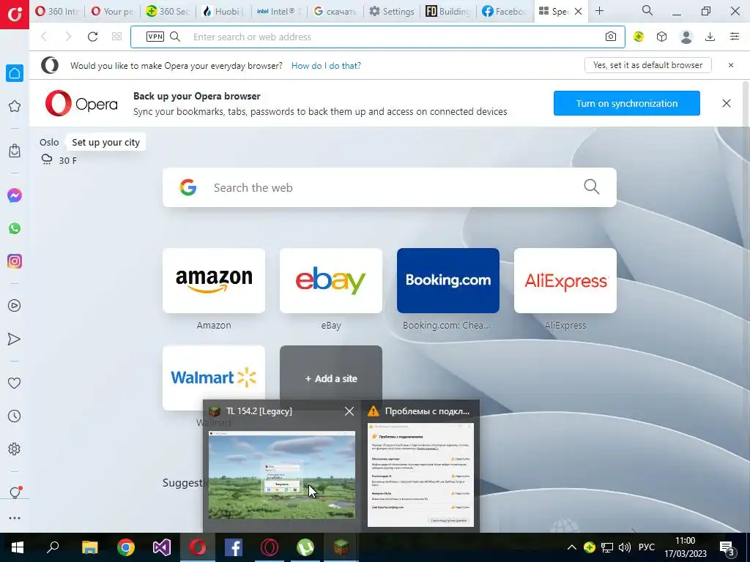The image size is (750, 562).
Task: Reload the current page
Action: click(92, 37)
